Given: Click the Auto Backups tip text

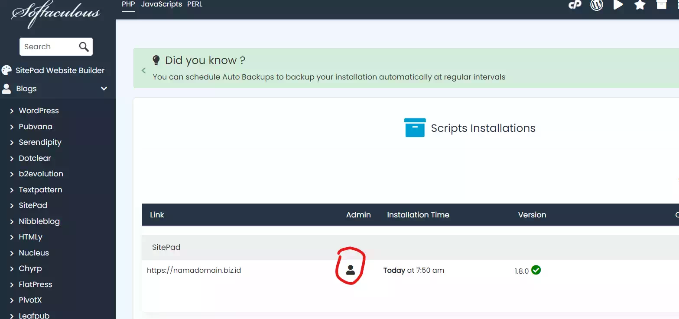Looking at the screenshot, I should [329, 77].
